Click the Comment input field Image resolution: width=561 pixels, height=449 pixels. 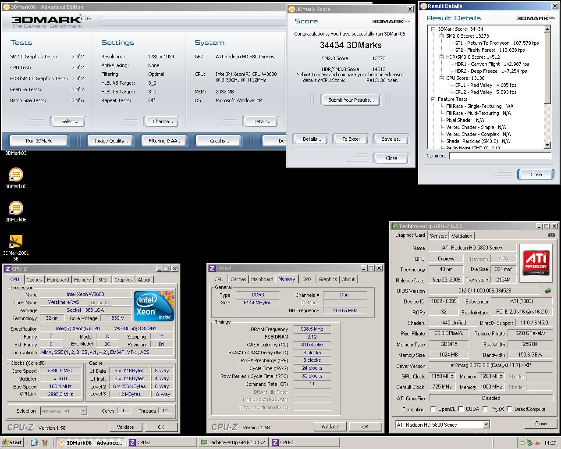(500, 156)
